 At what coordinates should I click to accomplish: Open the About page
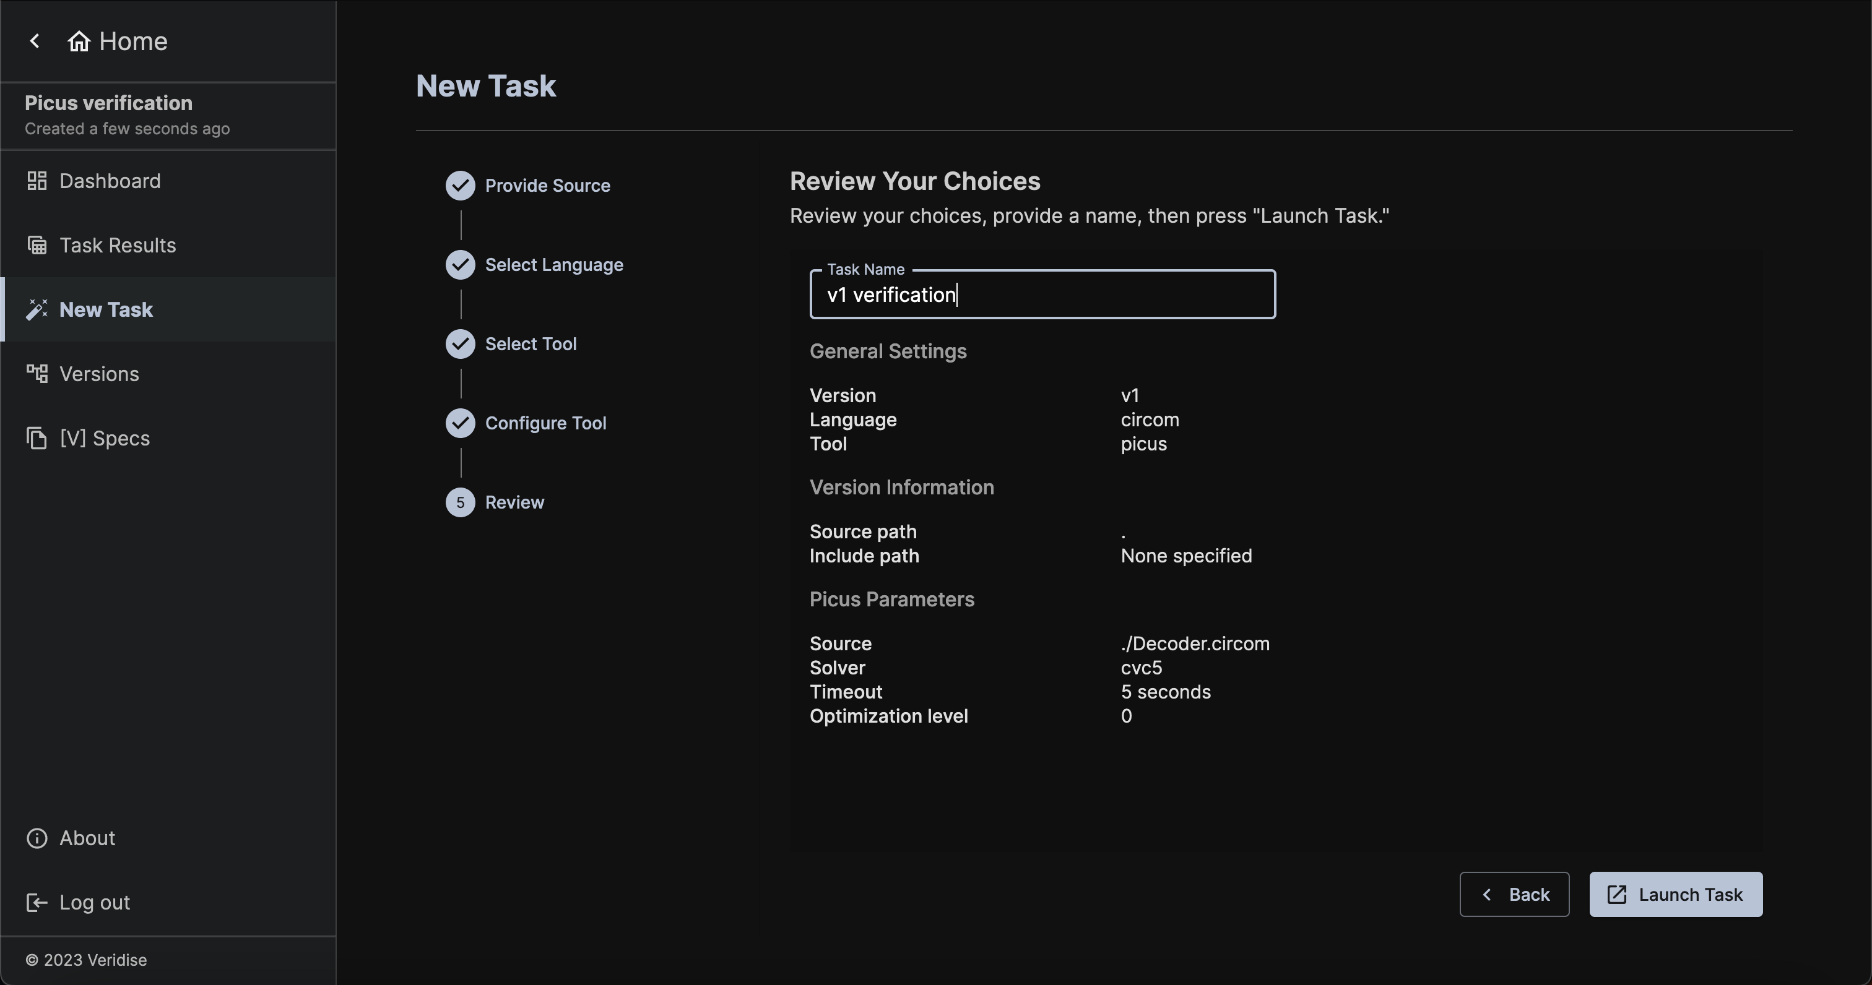click(x=168, y=838)
